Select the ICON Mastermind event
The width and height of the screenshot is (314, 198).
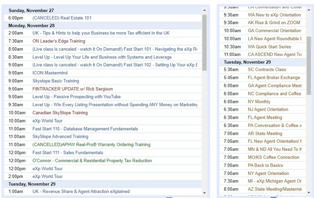tap(50, 73)
